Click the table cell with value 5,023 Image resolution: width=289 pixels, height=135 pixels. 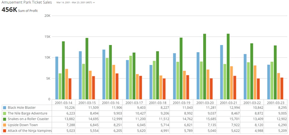click(64, 131)
